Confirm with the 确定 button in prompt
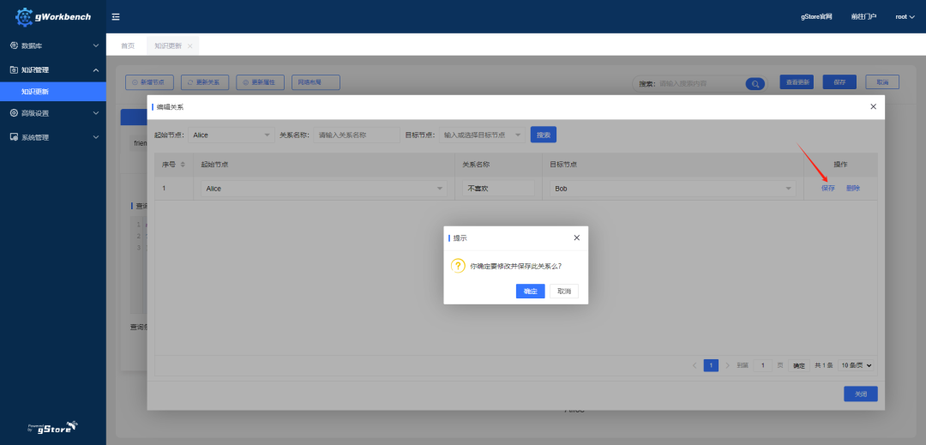The width and height of the screenshot is (926, 445). [x=531, y=291]
